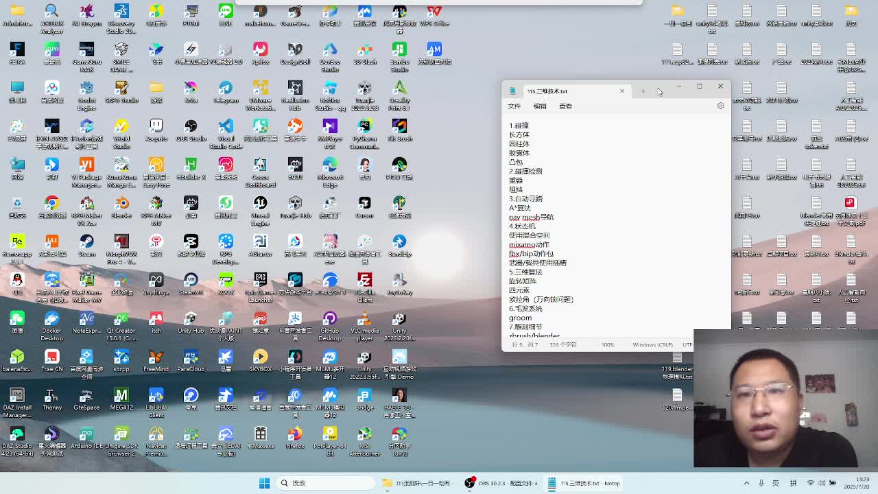Image resolution: width=878 pixels, height=494 pixels.
Task: Show hidden system tray icons
Action: (746, 483)
